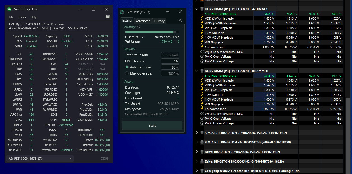
Task: Click the Drive: KINGSTON SKC3000S1024G drive icon
Action: 202,161
